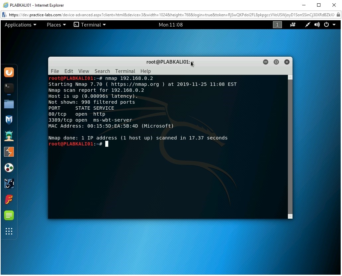This screenshot has height=276, width=342.
Task: Launch Metasploit Framework from the dock
Action: [x=9, y=120]
